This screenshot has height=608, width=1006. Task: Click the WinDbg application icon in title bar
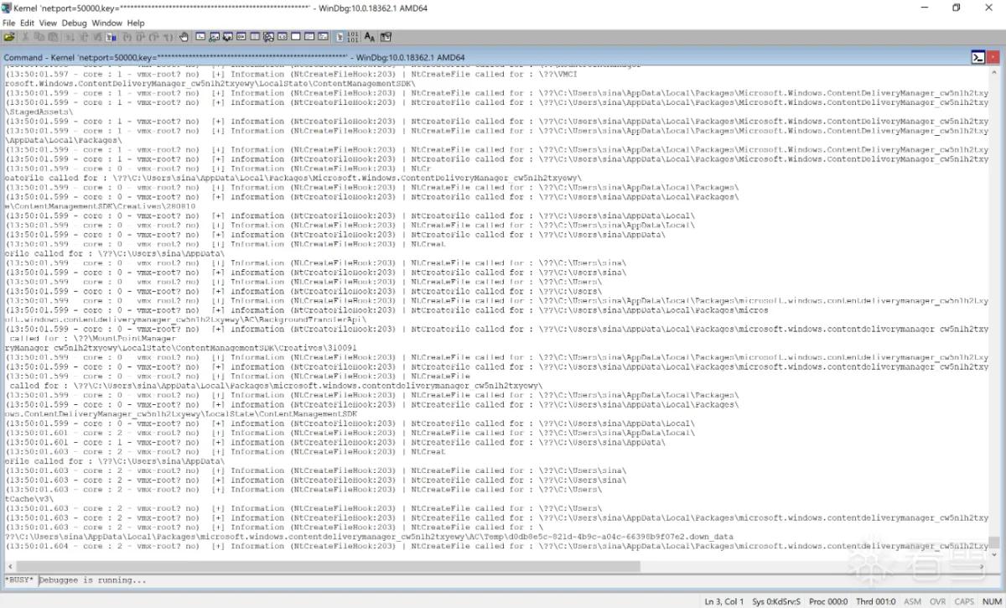click(7, 8)
